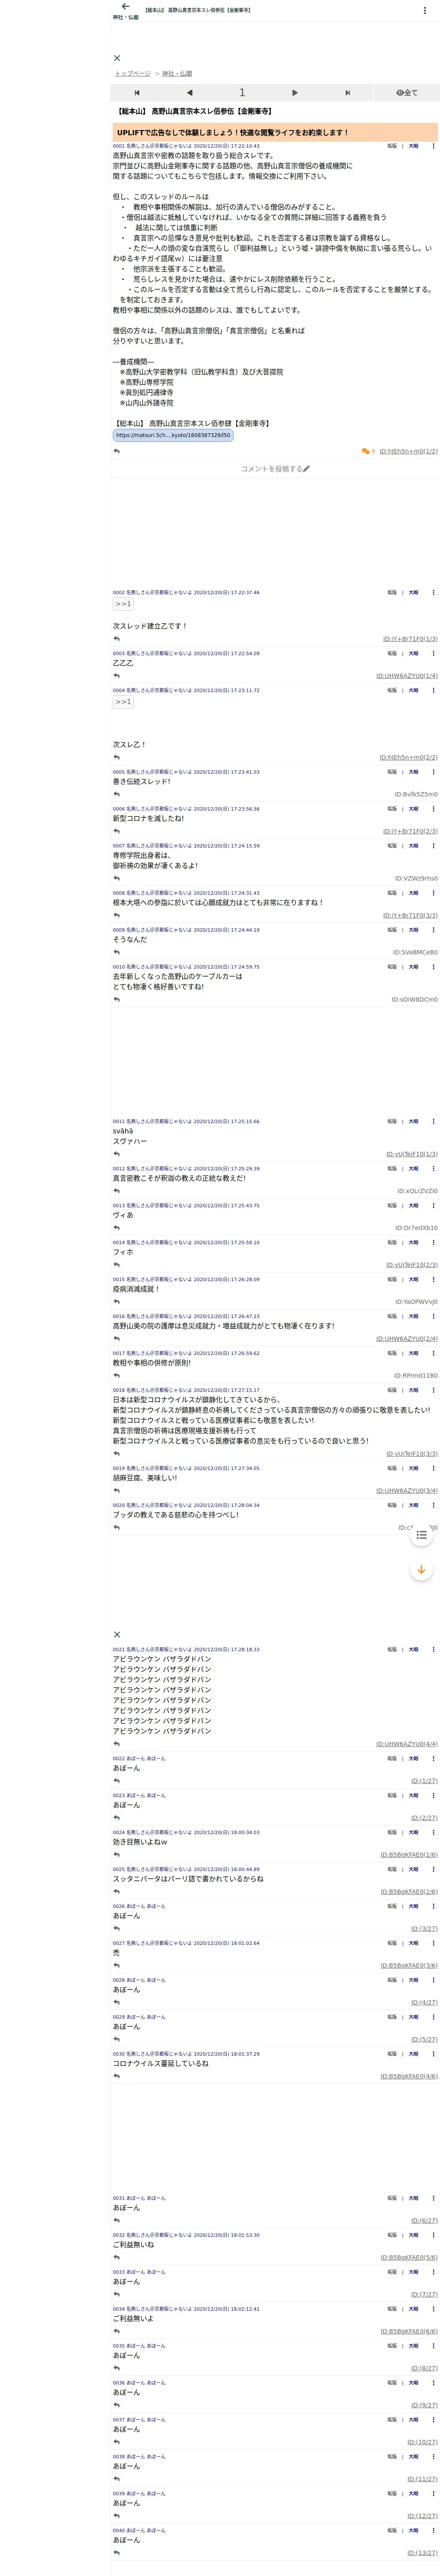The image size is (440, 2576).
Task: Open the floating table-of-contents list button
Action: 421,1534
